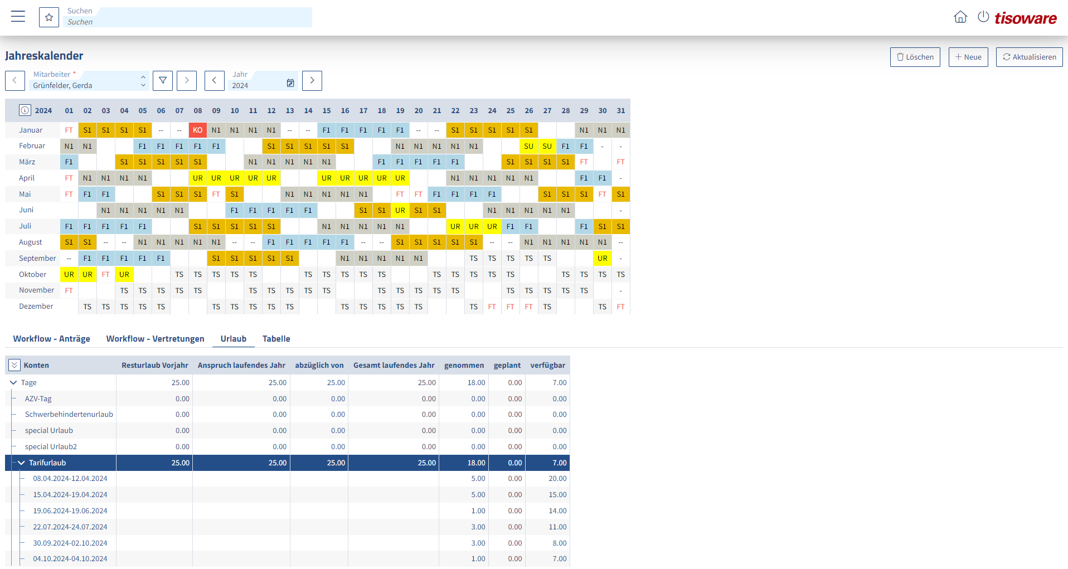Select vacation entry 22.07.2024-24.07.2024
This screenshot has height=569, width=1068.
tap(287, 527)
